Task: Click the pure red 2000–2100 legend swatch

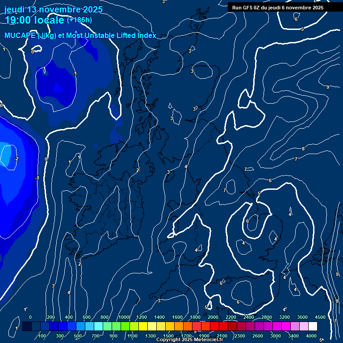Action: point(214,326)
